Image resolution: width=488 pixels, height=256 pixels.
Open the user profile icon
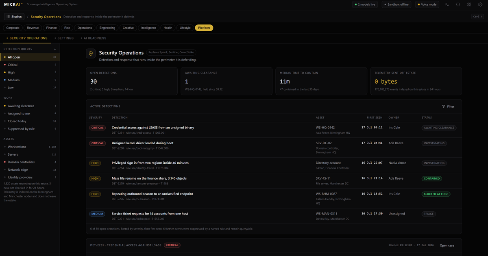pyautogui.click(x=447, y=4)
